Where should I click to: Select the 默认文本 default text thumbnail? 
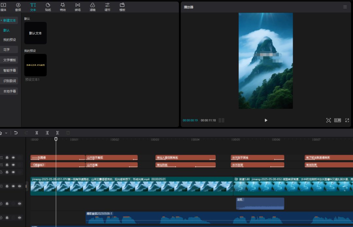pos(35,33)
